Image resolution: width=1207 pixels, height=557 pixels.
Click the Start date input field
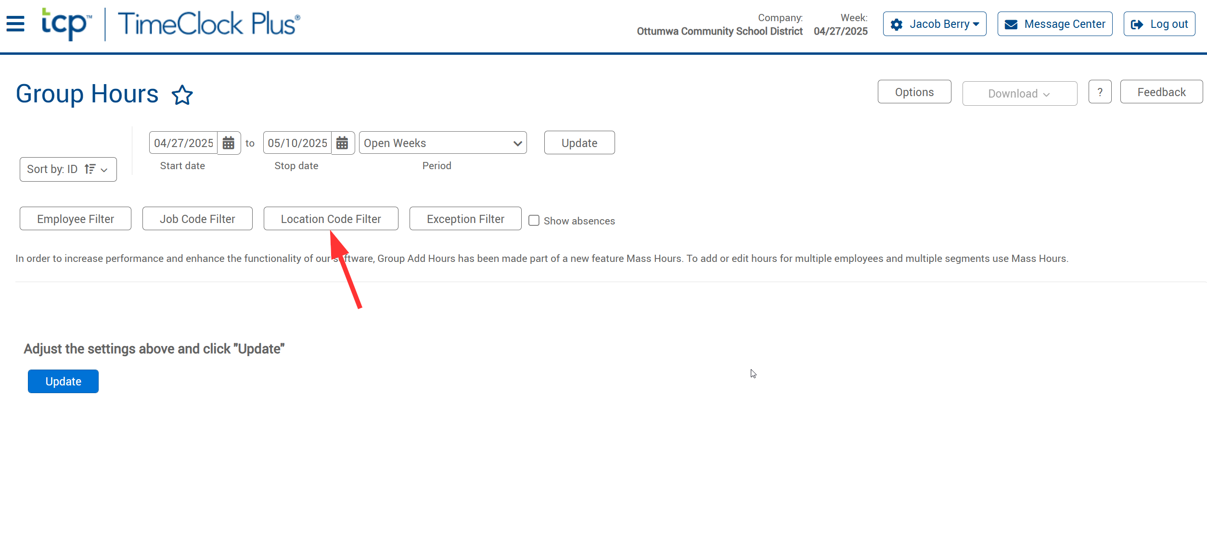click(183, 143)
